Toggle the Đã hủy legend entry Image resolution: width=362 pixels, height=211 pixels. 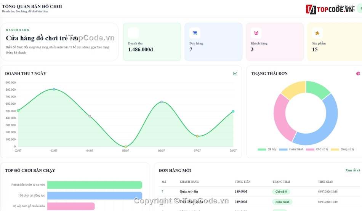(x=267, y=149)
